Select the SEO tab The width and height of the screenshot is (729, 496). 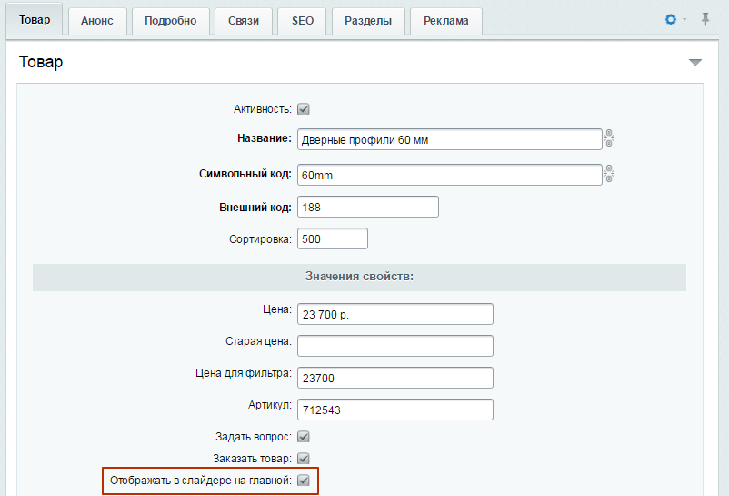(302, 21)
